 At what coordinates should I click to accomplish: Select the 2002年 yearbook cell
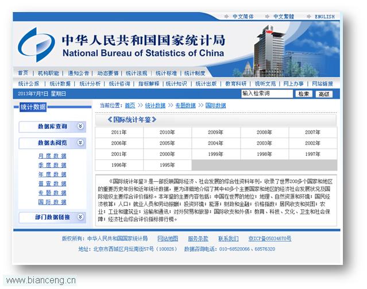[313, 143]
